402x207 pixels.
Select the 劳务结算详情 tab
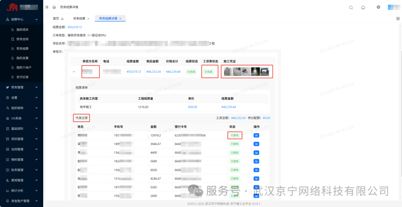(108, 19)
